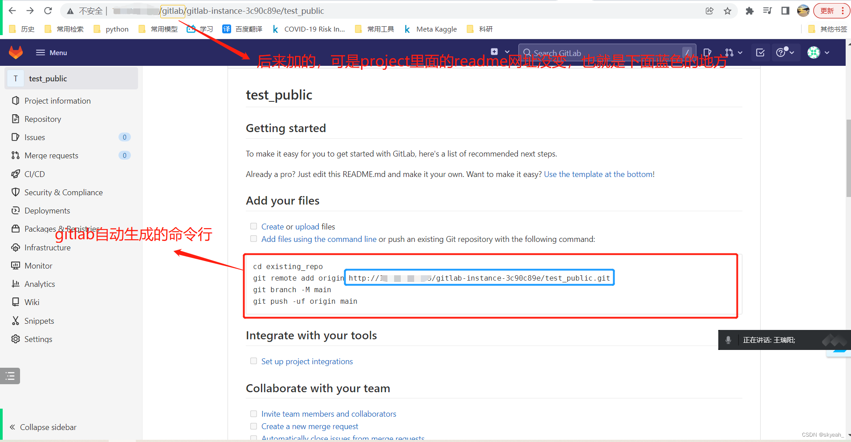This screenshot has height=442, width=851.
Task: Open the issues icon in top navbar
Action: 707,52
